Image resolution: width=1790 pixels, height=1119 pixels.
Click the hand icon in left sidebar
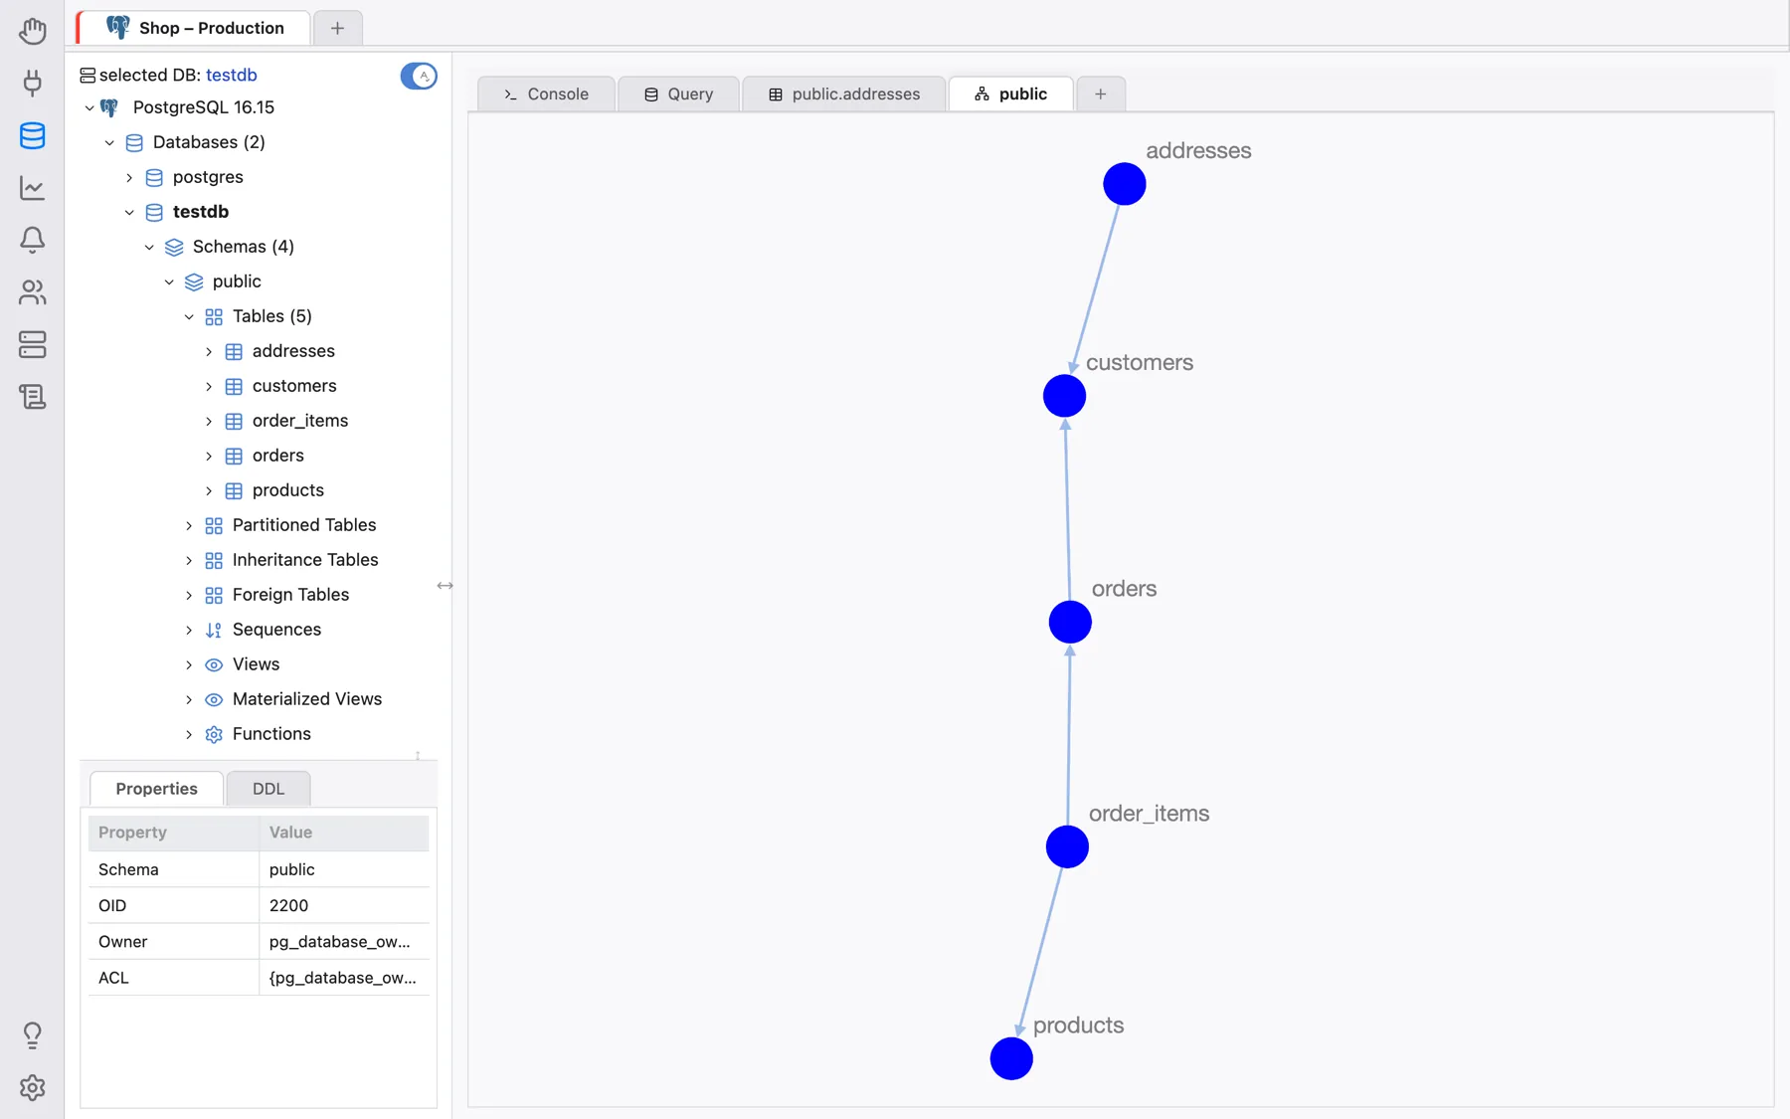[x=32, y=31]
